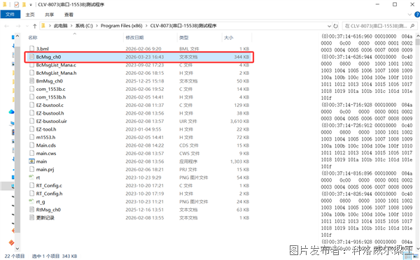Click the OneDrive cloud icon in the navigation pane
The image size is (420, 260).
[x=11, y=112]
